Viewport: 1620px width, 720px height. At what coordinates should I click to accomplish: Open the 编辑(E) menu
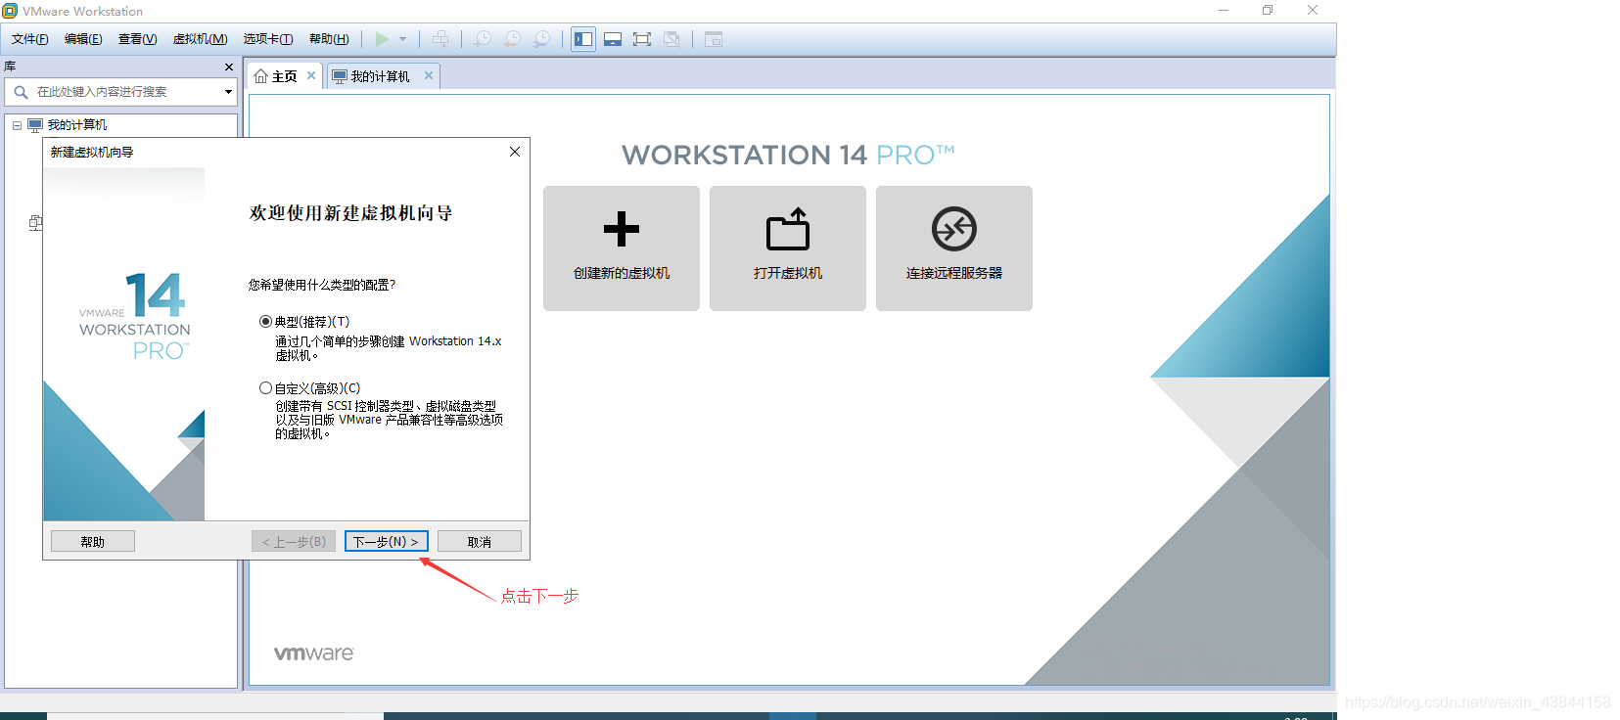tap(83, 39)
